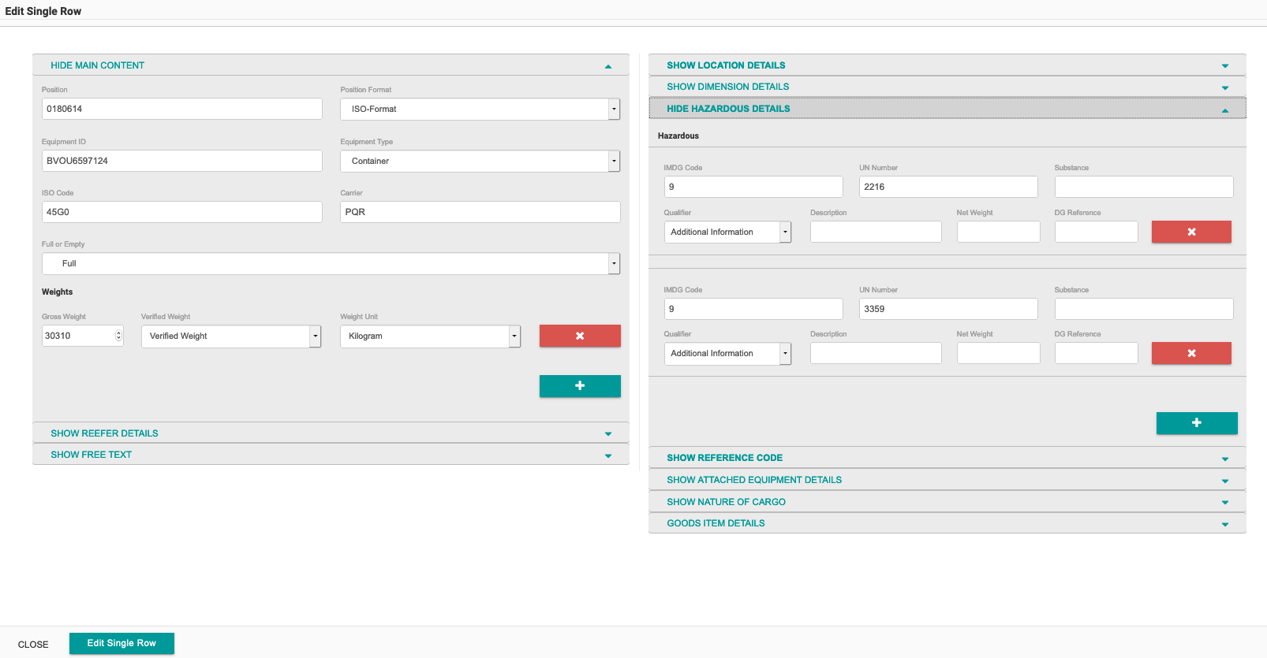This screenshot has height=658, width=1267.
Task: Add a new weight entry with plus button
Action: pos(580,386)
